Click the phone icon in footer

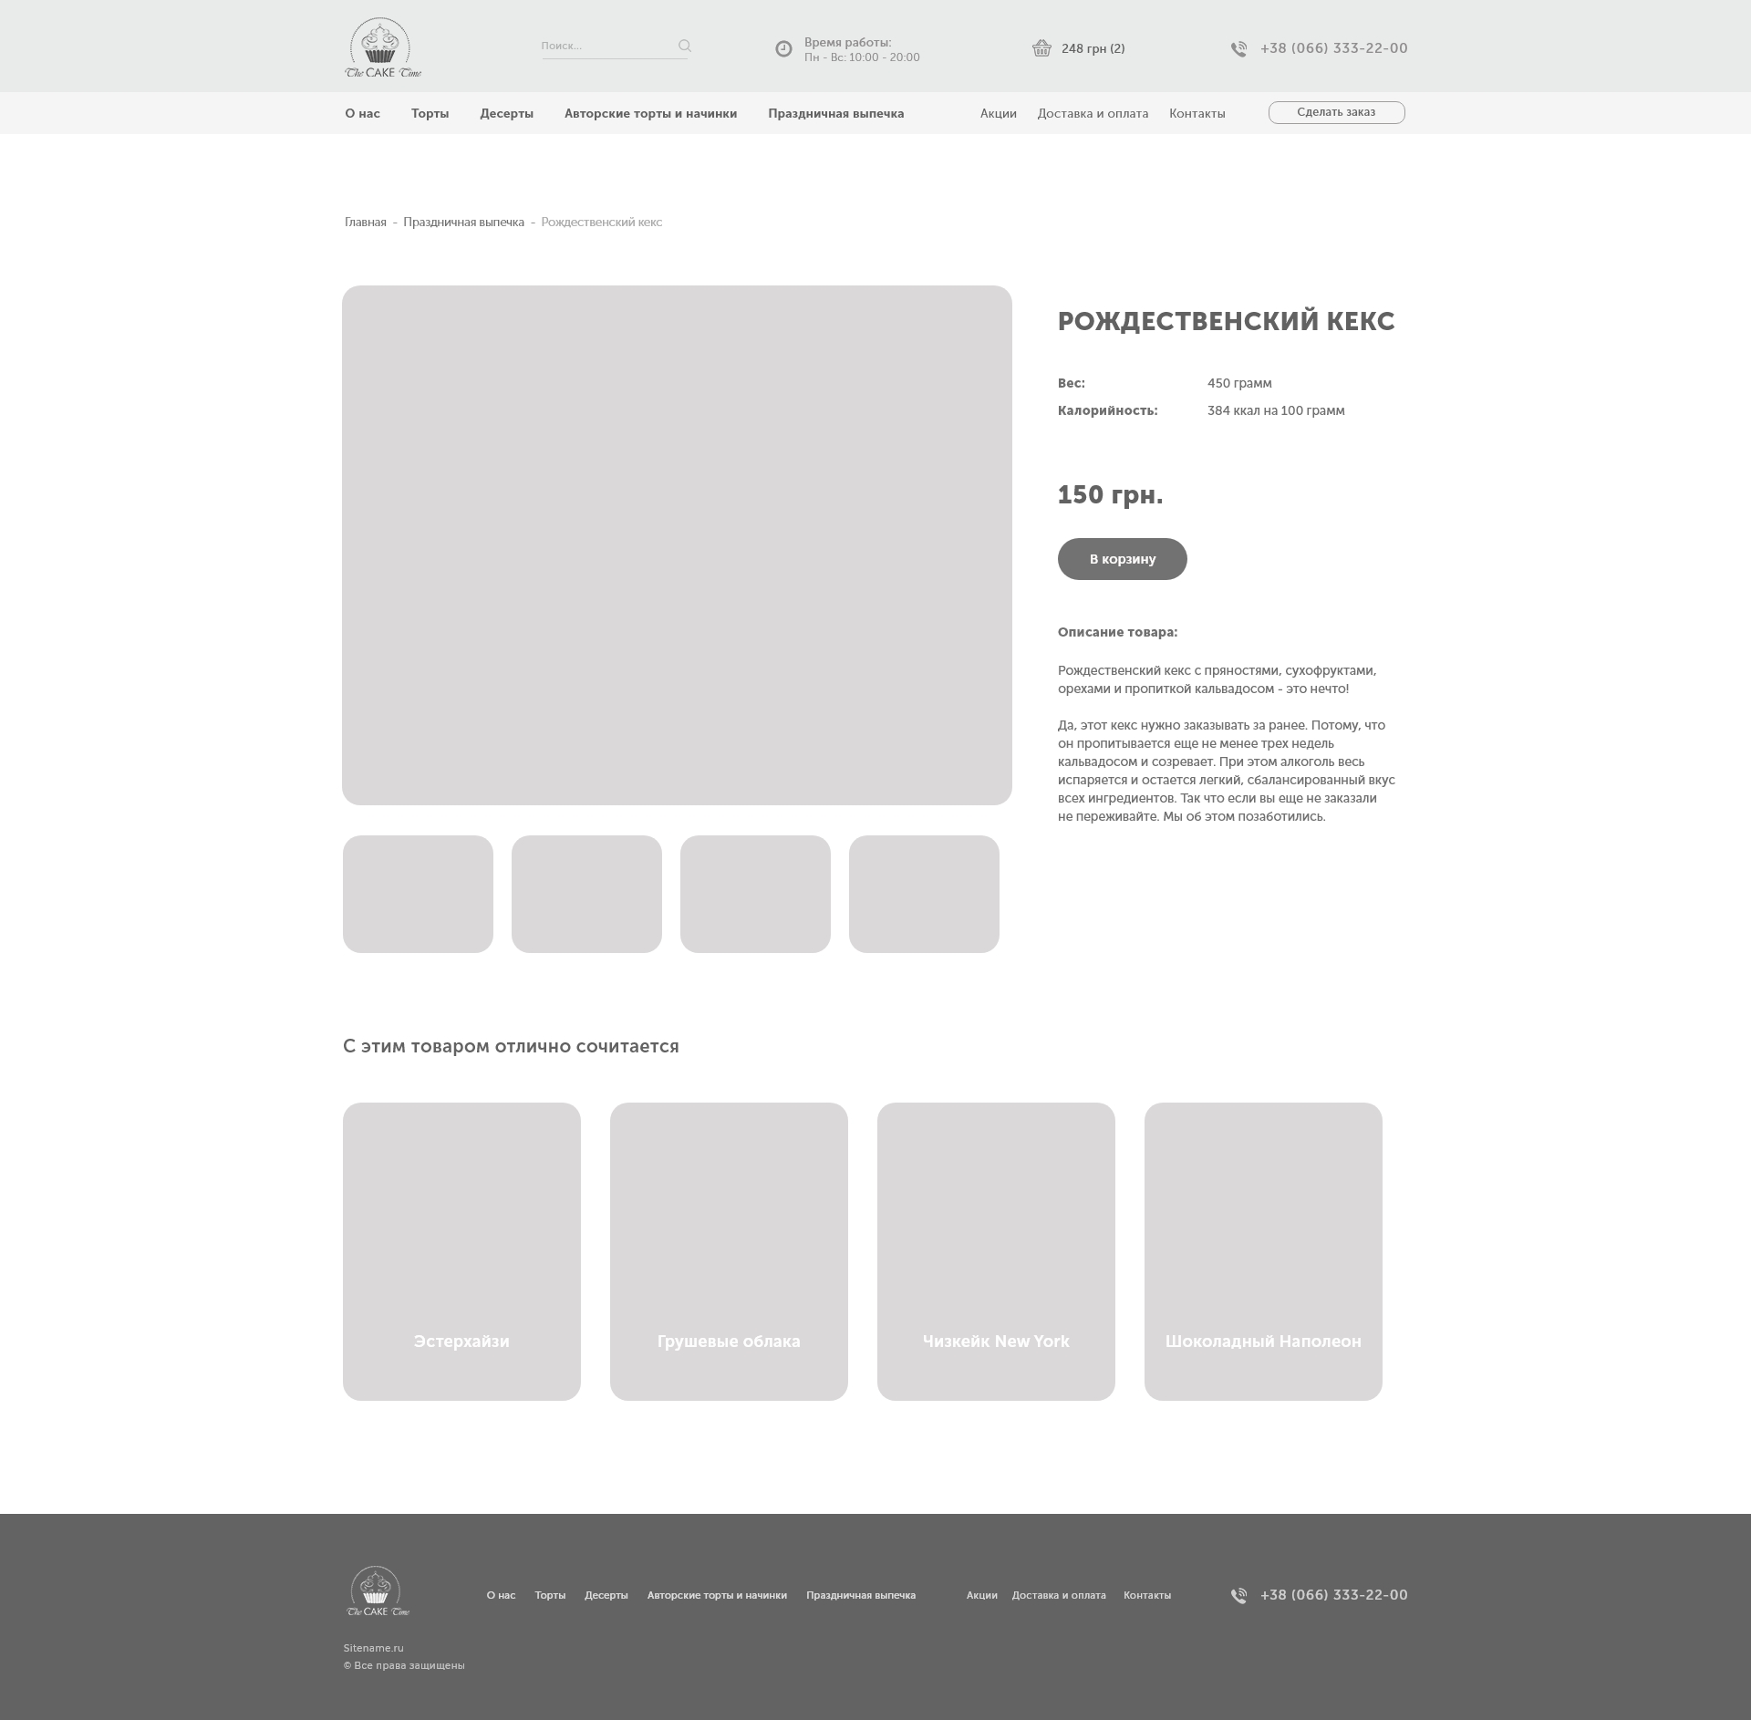(1238, 1596)
